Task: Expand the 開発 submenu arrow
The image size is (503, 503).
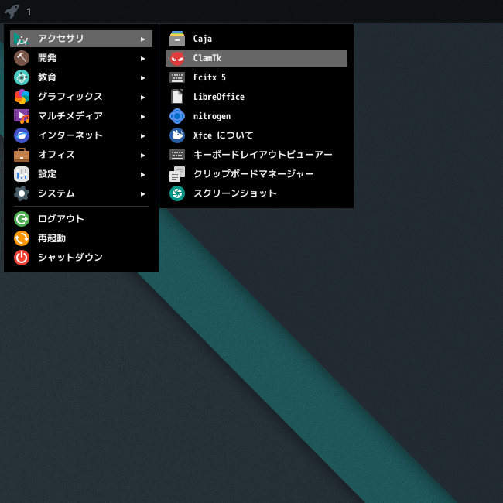Action: tap(142, 58)
